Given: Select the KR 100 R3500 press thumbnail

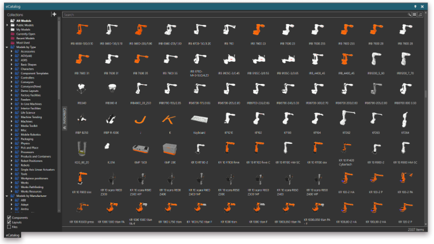Looking at the screenshot, I should coord(82,208).
